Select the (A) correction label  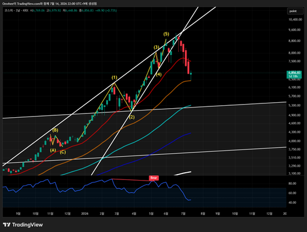pos(53,150)
